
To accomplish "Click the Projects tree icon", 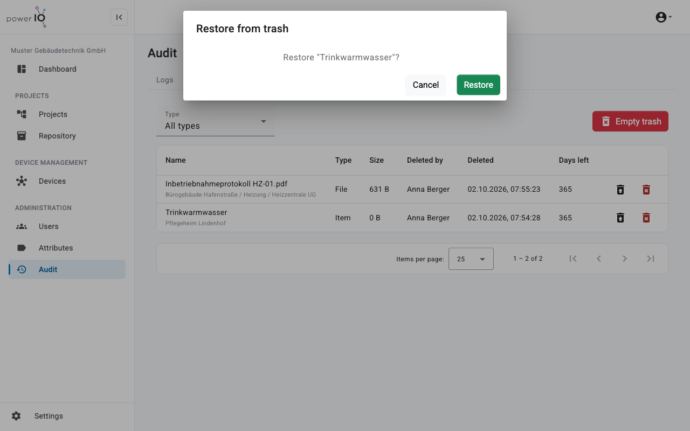I will pos(22,114).
